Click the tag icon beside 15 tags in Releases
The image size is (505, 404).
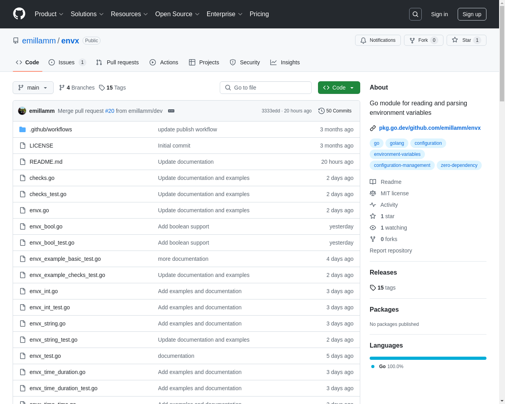click(x=373, y=288)
